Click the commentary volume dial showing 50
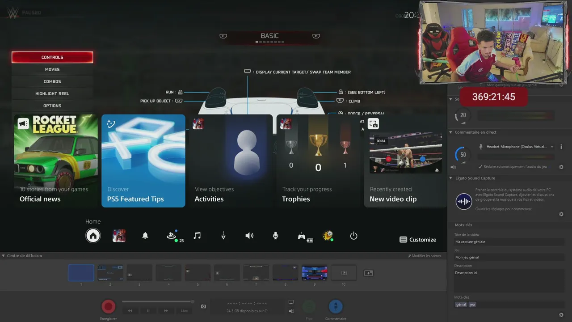 point(463,155)
